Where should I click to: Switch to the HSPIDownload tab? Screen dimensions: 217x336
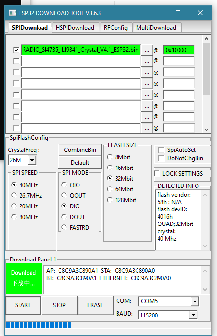[x=75, y=28]
